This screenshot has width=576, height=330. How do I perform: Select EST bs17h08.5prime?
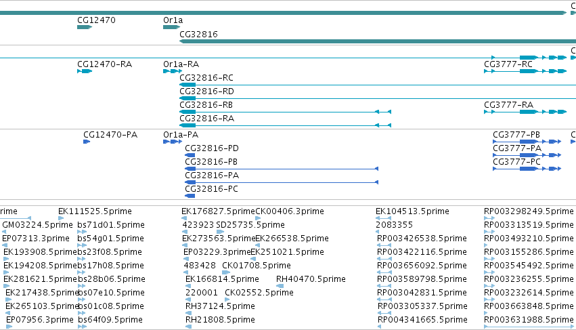[111, 266]
